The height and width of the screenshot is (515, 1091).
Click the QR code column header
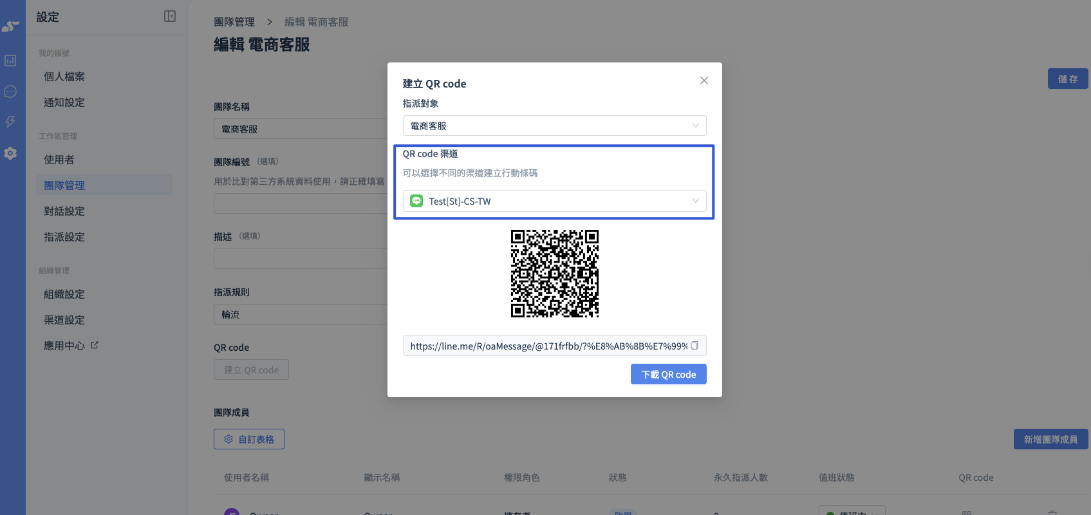[x=976, y=478]
